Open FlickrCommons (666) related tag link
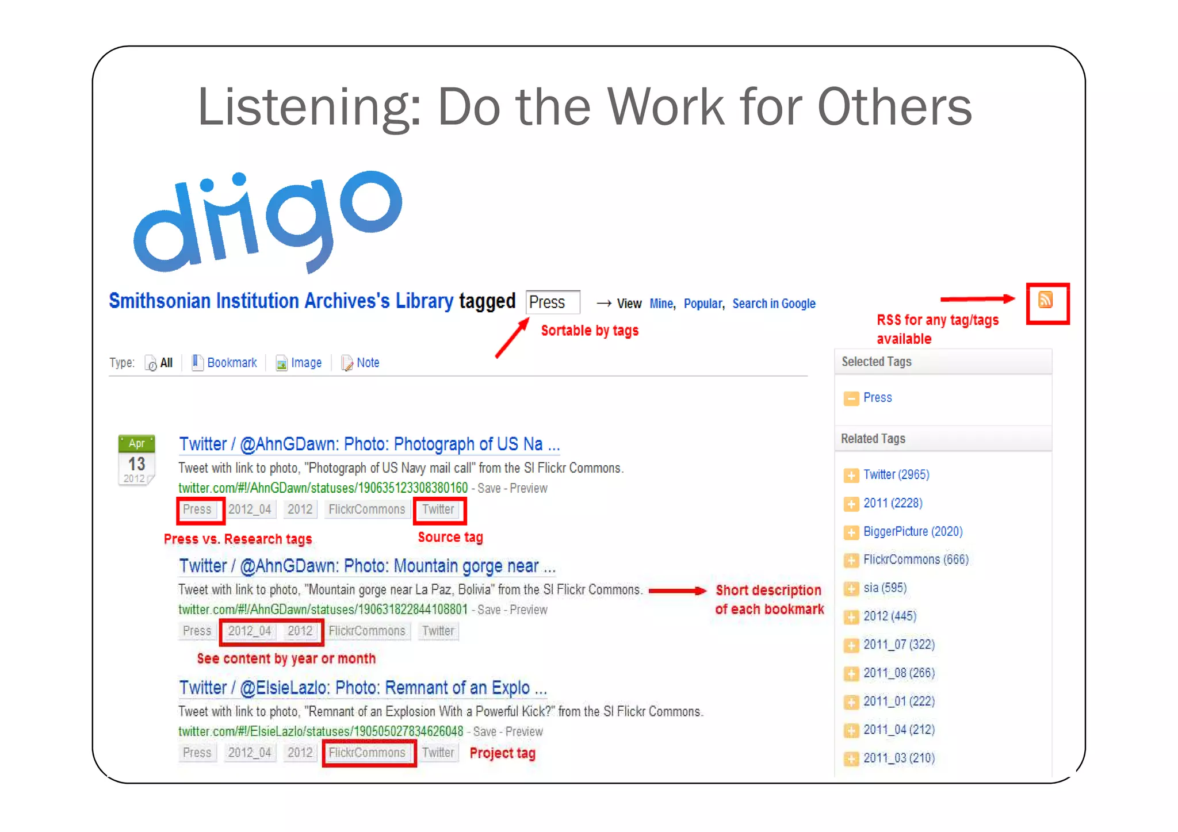The image size is (1178, 832). tap(916, 559)
